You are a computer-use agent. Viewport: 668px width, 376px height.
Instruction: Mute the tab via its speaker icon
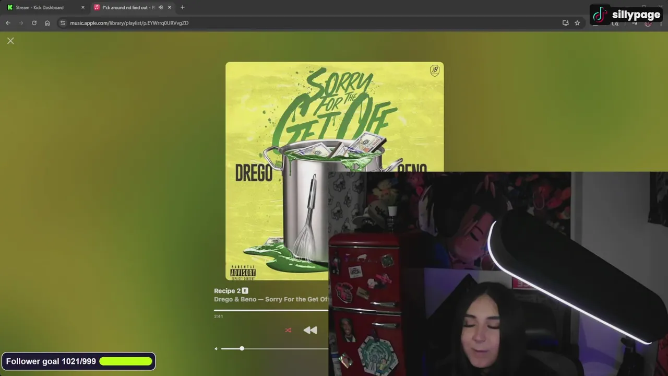[161, 7]
